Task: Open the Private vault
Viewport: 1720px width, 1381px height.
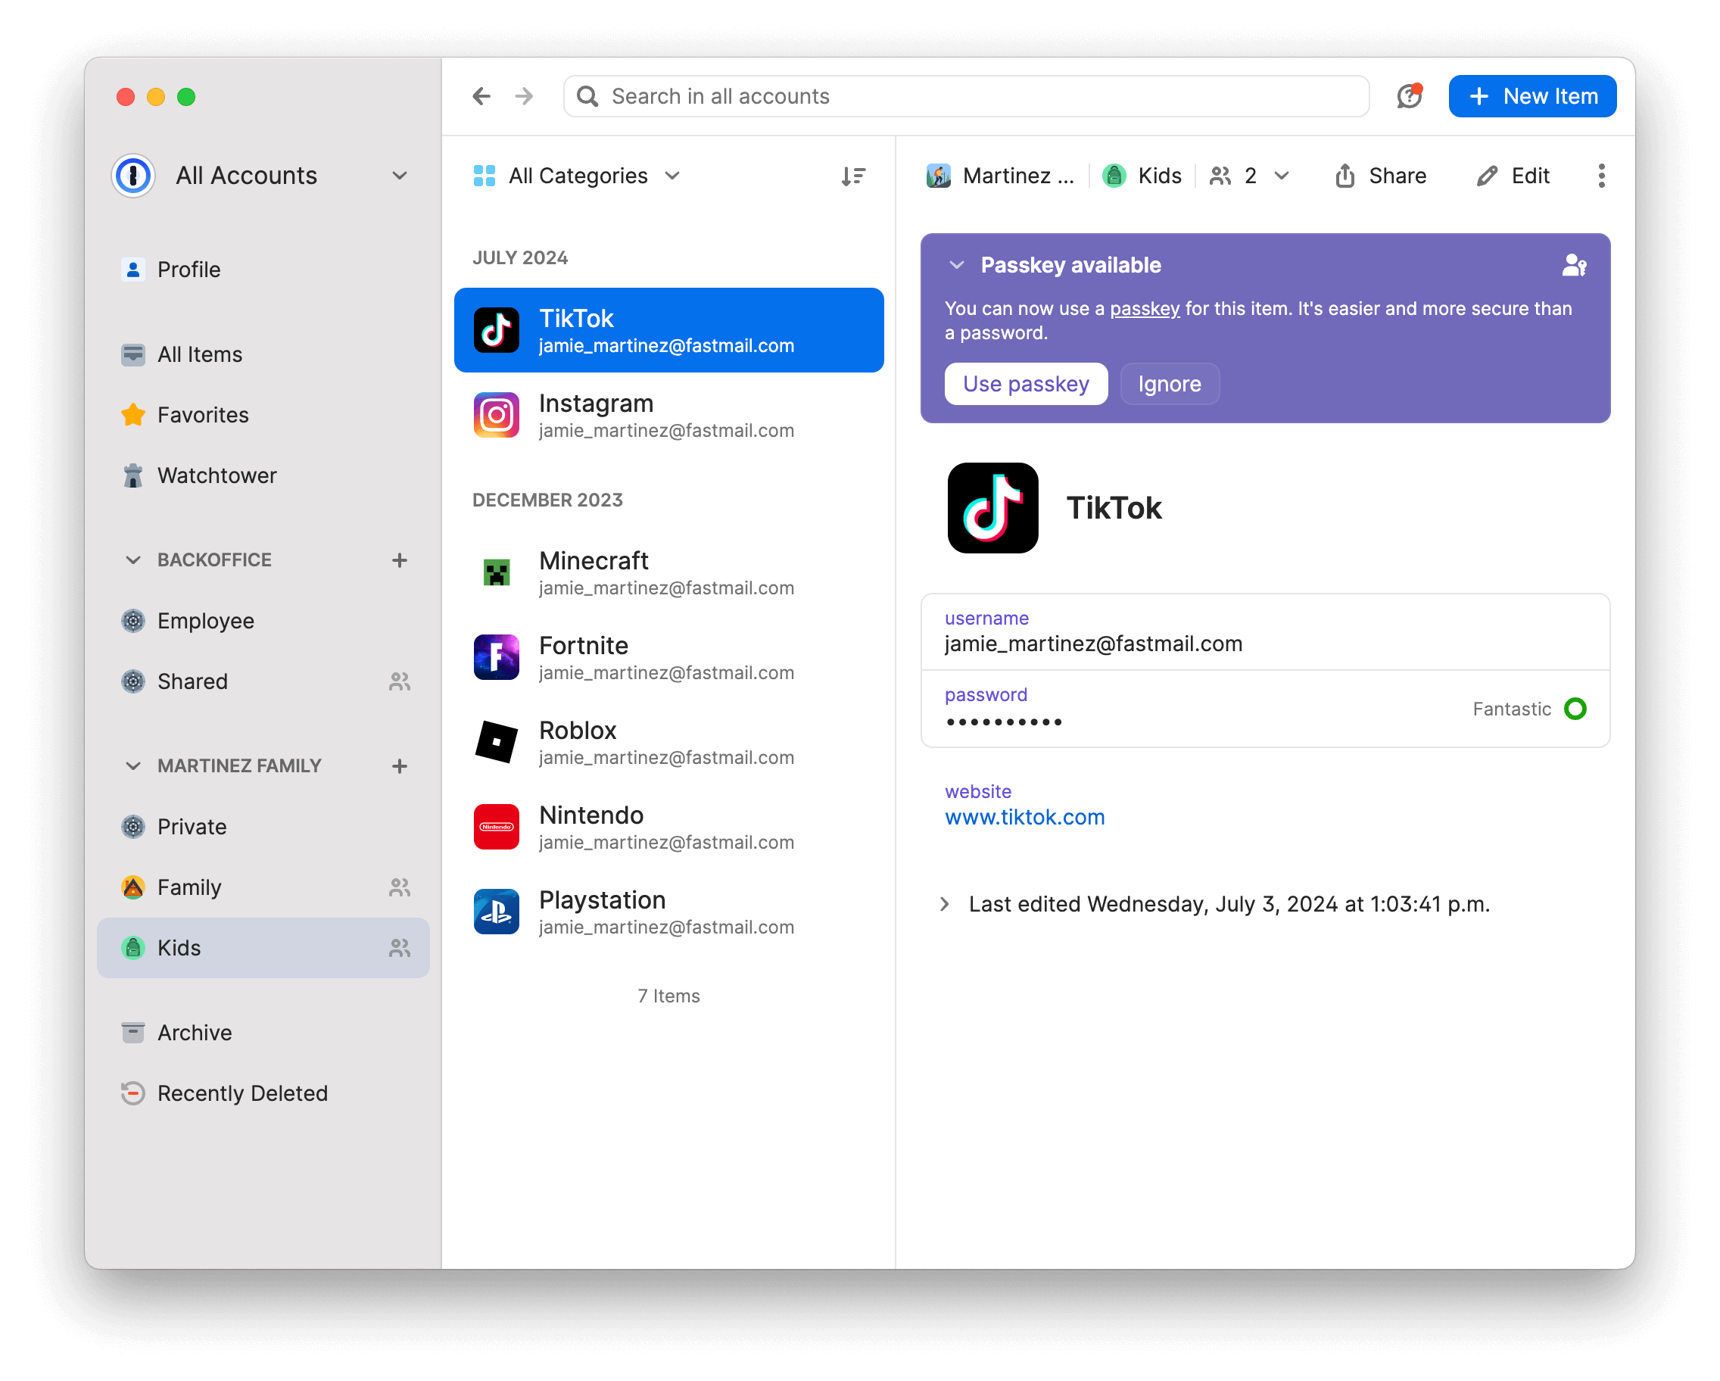Action: pyautogui.click(x=263, y=827)
